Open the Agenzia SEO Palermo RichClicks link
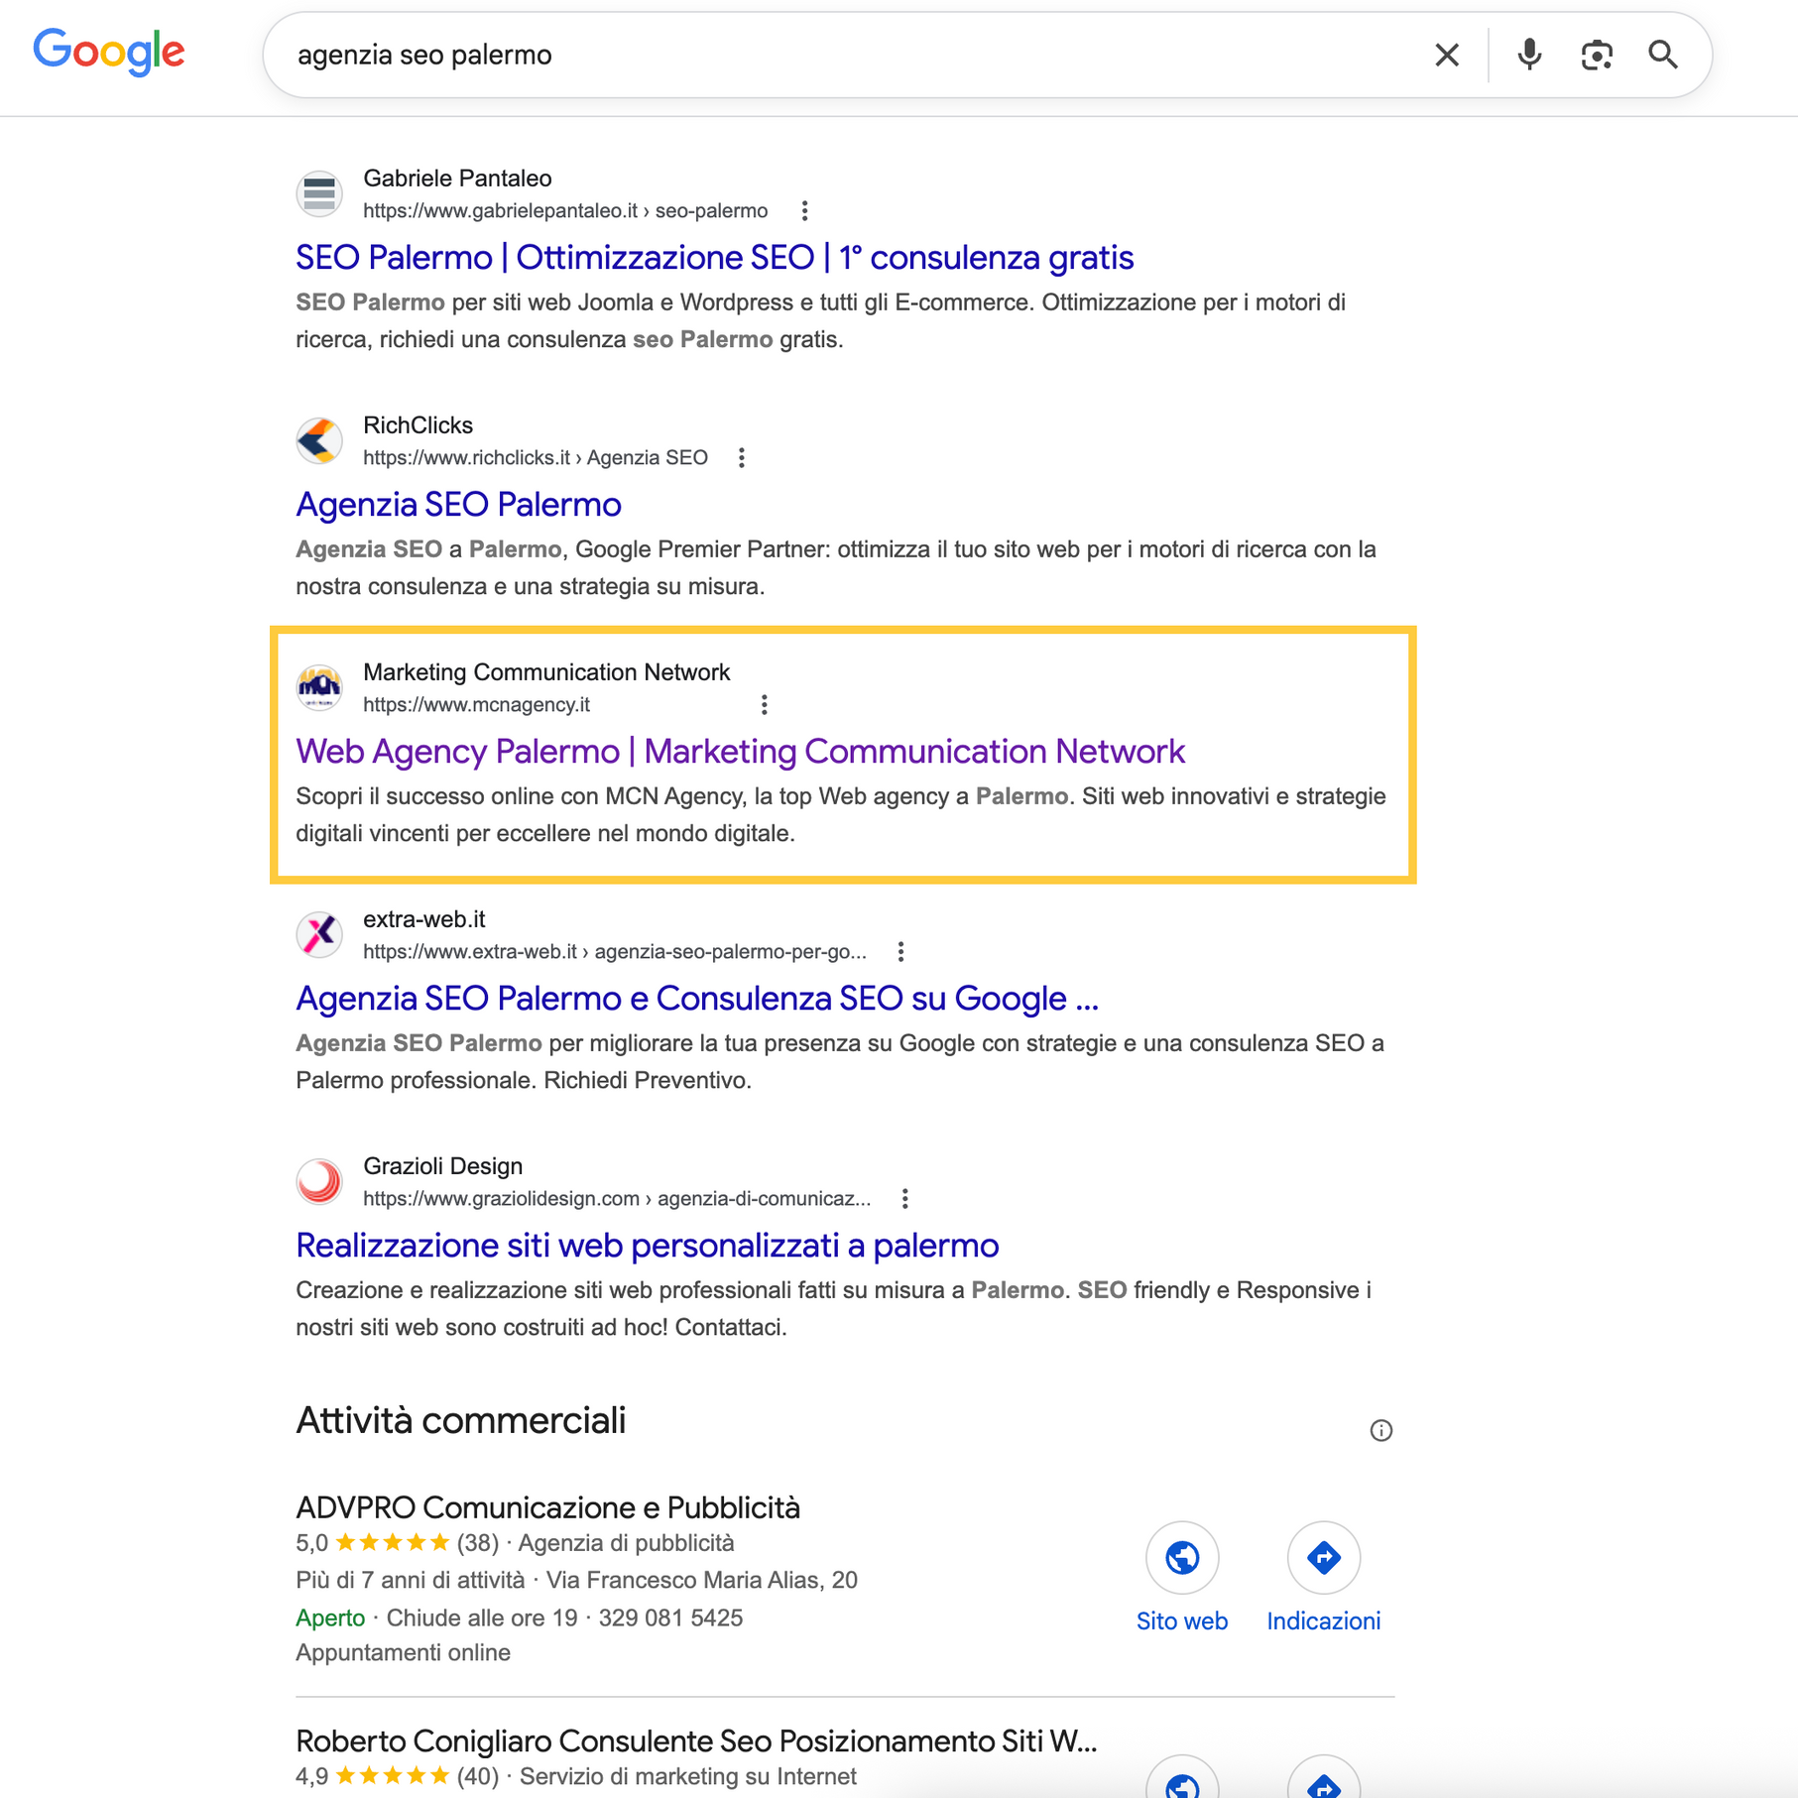This screenshot has height=1798, width=1798. [457, 504]
